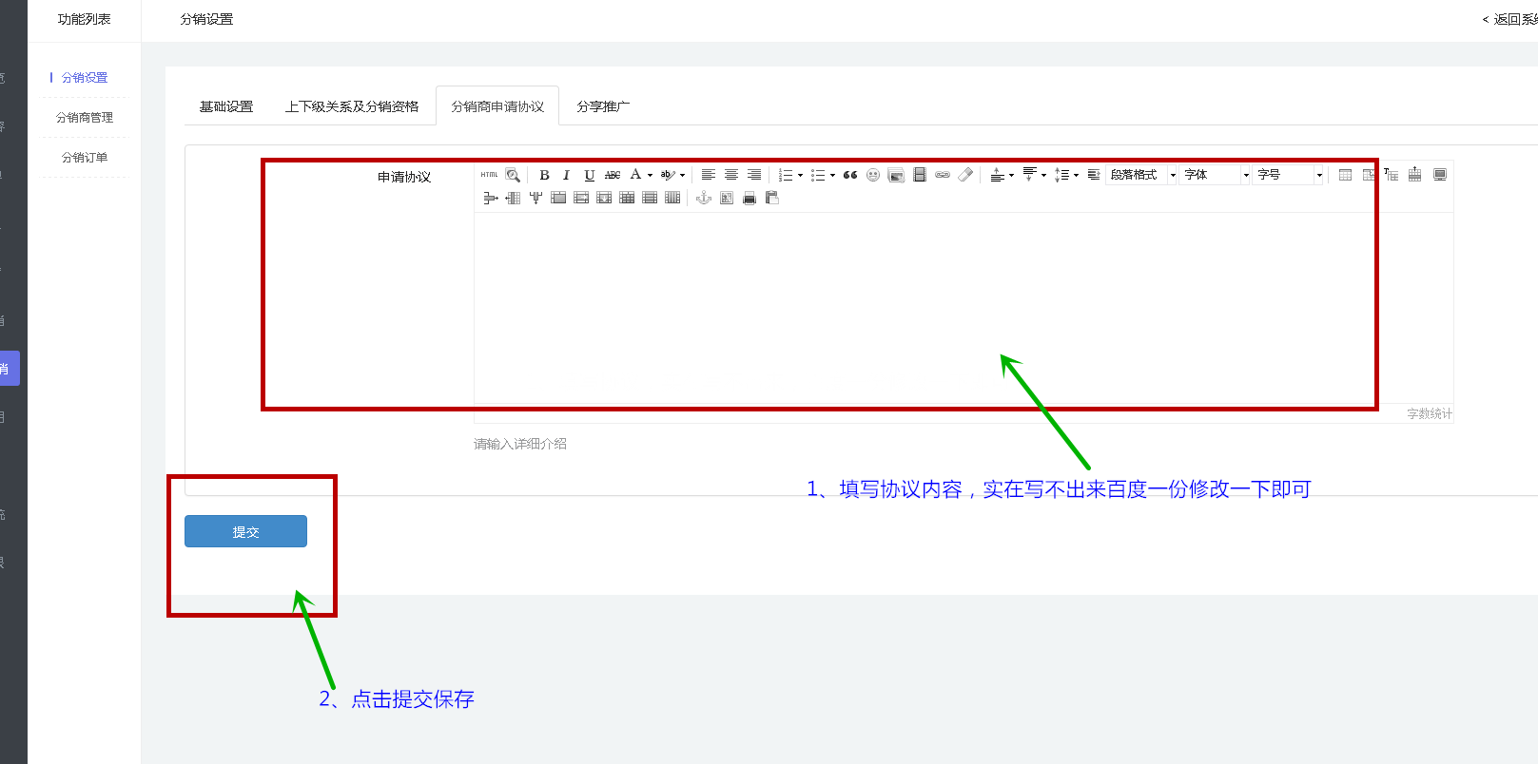Image resolution: width=1538 pixels, height=764 pixels.
Task: Open the 段落格式 paragraph format dropdown
Action: 1142,175
